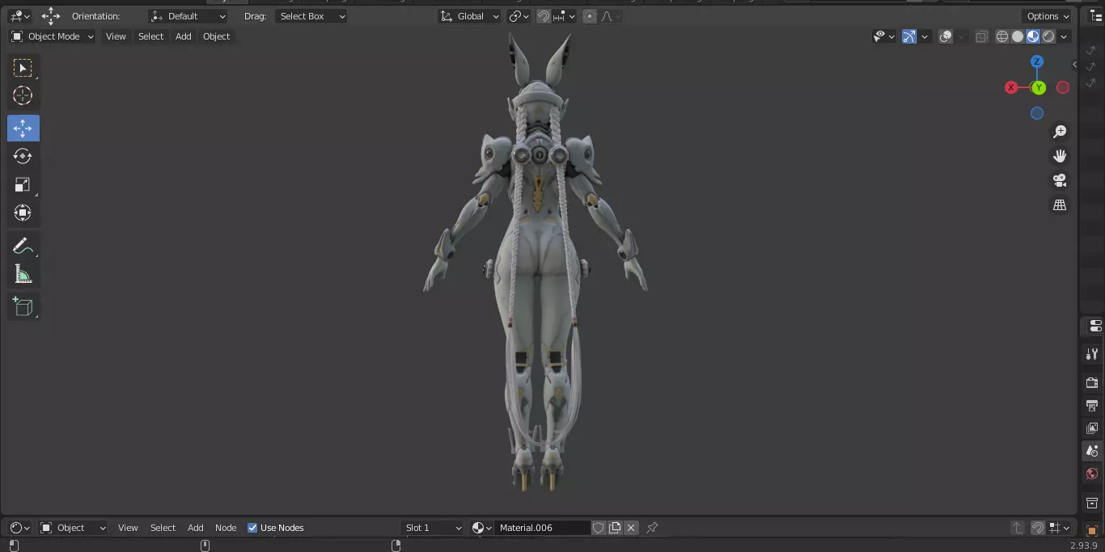Open Object Mode dropdown
The image size is (1105, 552).
click(x=53, y=36)
